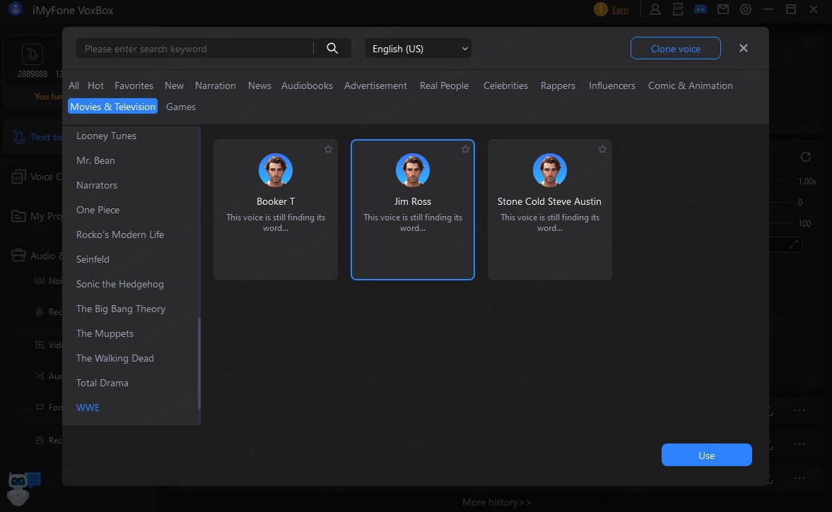832x512 pixels.
Task: Focus the search keyword field
Action: [194, 48]
